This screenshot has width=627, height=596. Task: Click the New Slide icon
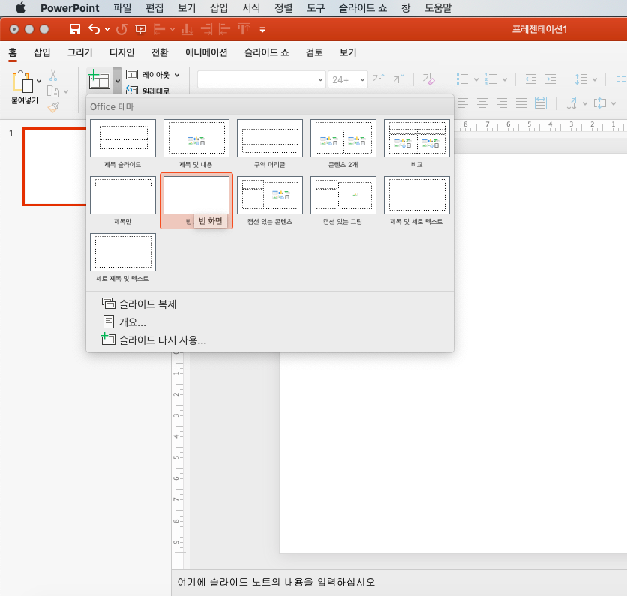99,80
